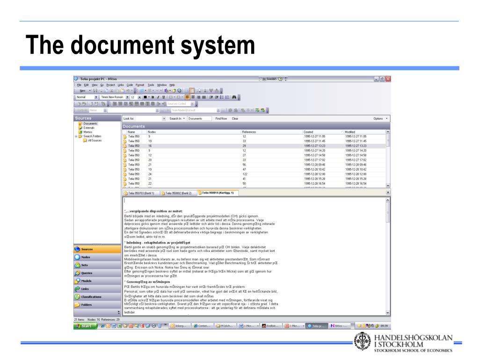Image resolution: width=479 pixels, height=359 pixels.
Task: Click the Save disk icon in toolbar
Action: point(95,91)
